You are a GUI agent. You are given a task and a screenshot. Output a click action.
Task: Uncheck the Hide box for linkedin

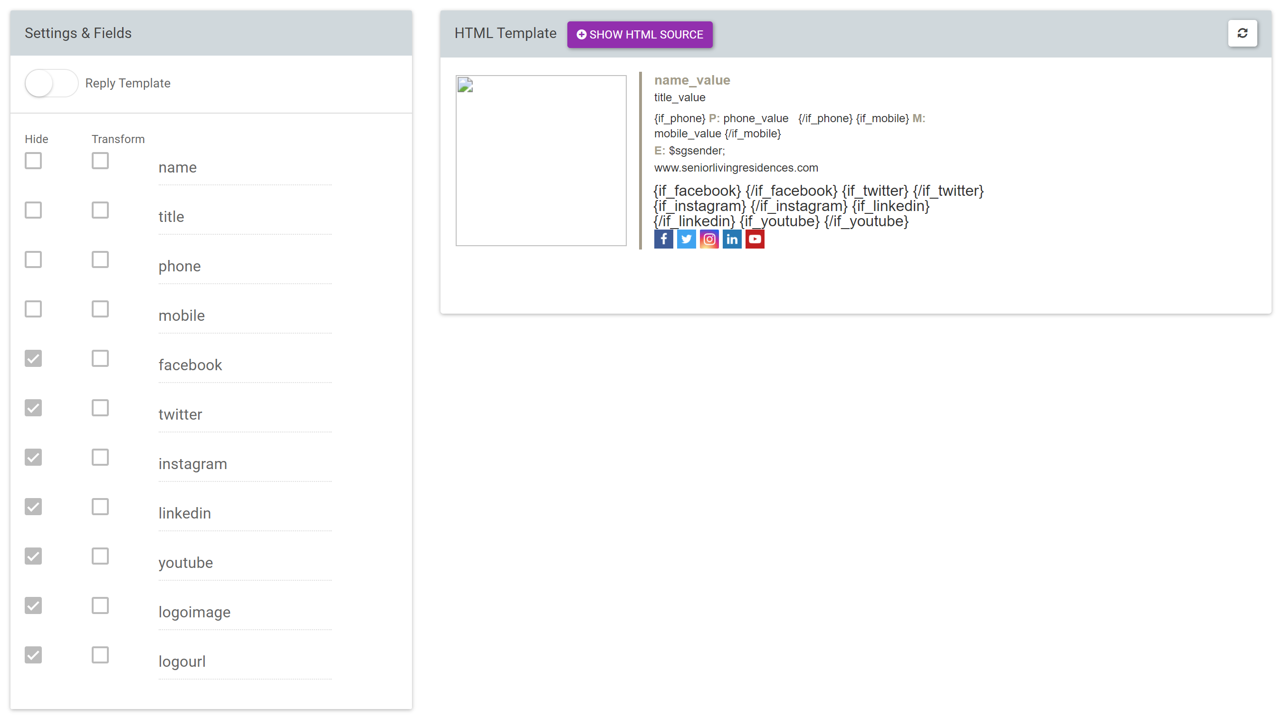(x=33, y=507)
